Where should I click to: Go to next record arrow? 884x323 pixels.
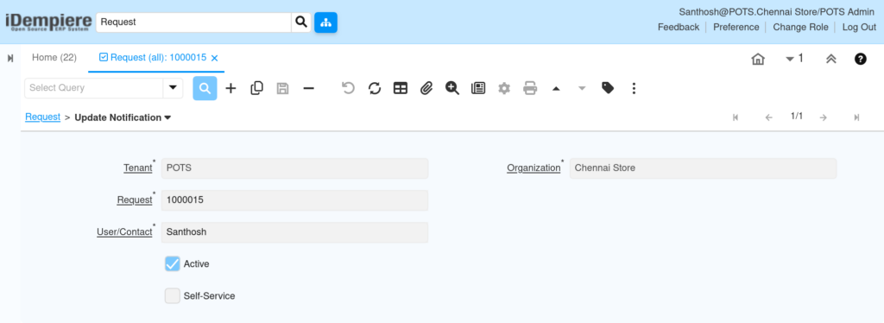[x=823, y=117]
